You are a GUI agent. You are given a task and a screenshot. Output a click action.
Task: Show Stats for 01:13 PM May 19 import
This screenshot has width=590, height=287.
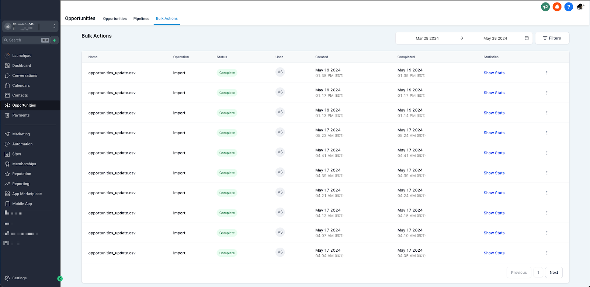point(494,113)
